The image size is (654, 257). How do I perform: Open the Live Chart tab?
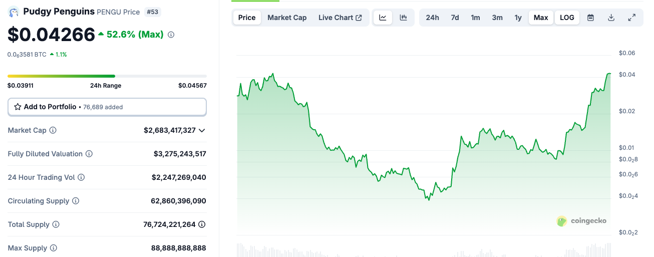pyautogui.click(x=340, y=18)
